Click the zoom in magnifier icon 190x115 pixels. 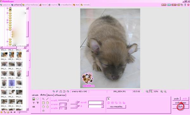(x=161, y=91)
